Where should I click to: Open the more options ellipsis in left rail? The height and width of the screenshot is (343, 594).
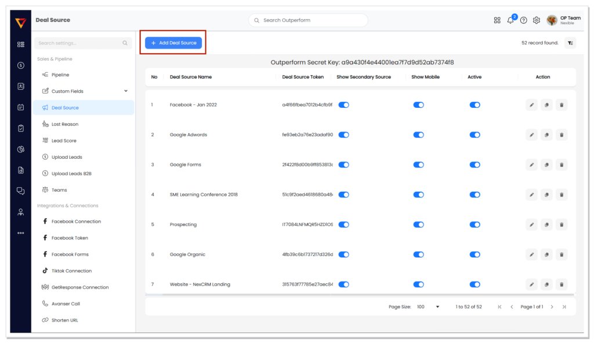21,233
